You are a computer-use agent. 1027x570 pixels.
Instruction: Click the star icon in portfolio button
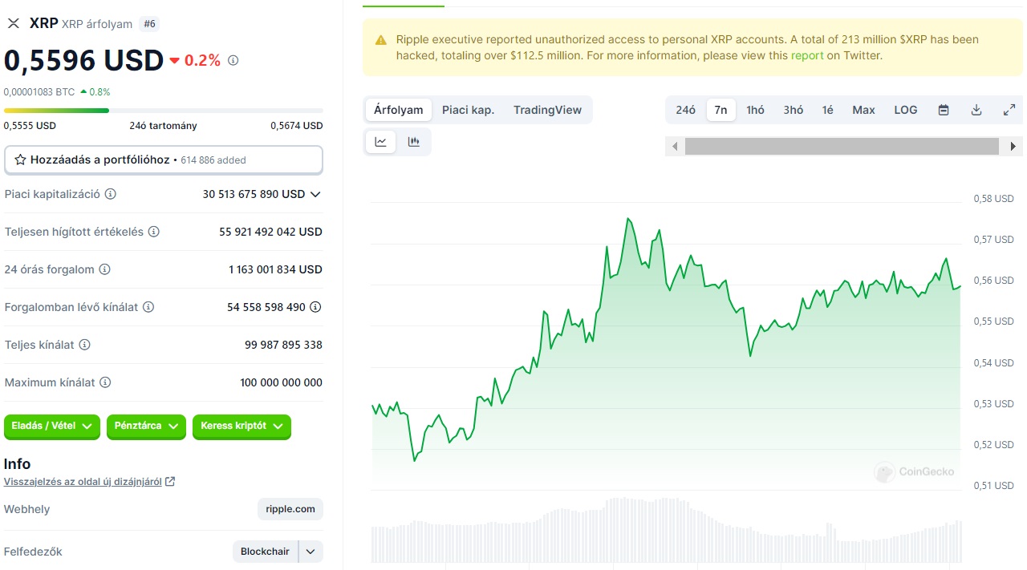click(20, 160)
